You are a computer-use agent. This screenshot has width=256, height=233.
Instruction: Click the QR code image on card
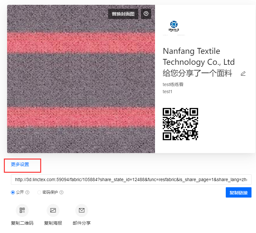[180, 124]
